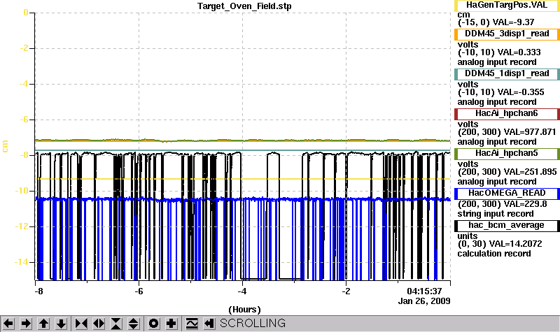Click the -14 tick label on y-axis
560x332 pixels.
[x=21, y=262]
